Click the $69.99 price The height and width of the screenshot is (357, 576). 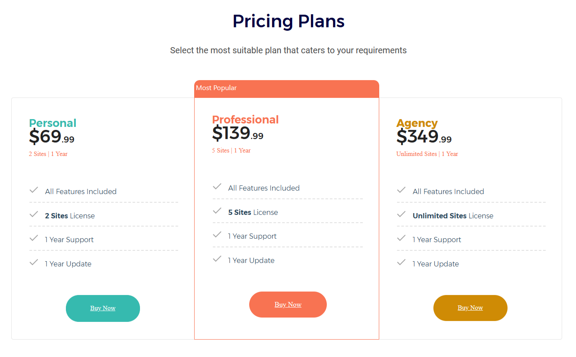click(52, 137)
